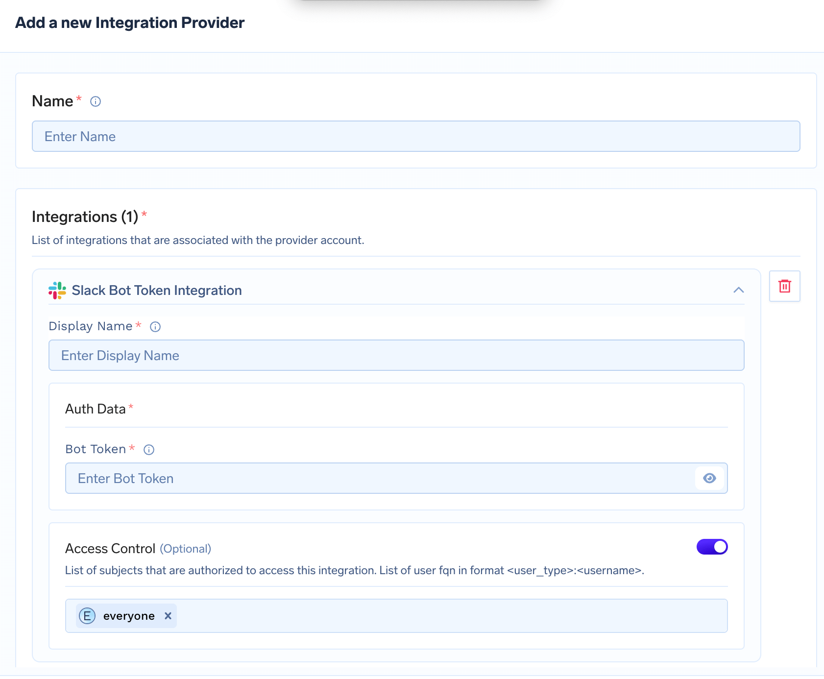The image size is (824, 679).
Task: Click the access control subjects input
Action: coord(396,616)
